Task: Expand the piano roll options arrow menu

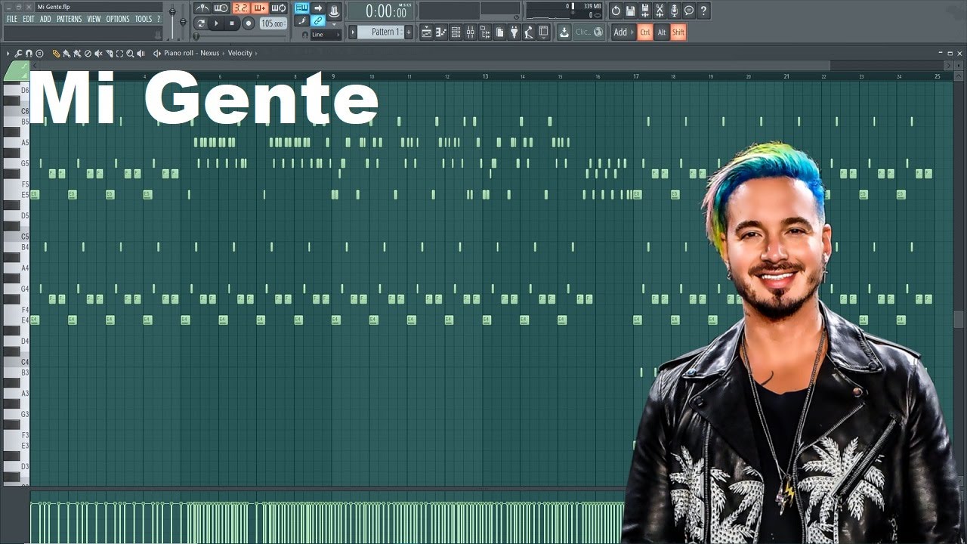Action: [8, 53]
